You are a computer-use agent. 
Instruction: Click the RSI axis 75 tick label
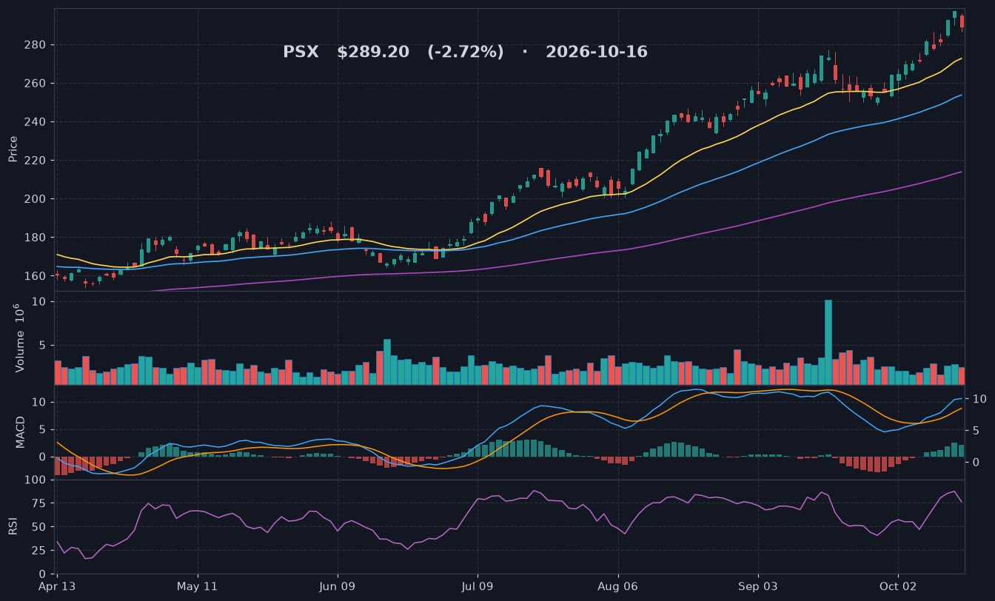[40, 503]
